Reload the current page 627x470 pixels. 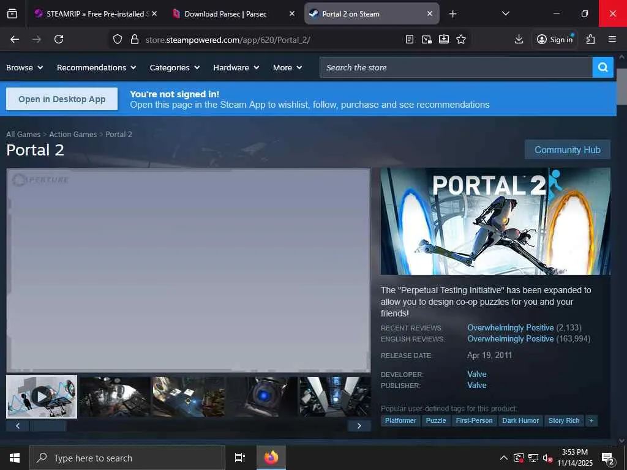[59, 39]
